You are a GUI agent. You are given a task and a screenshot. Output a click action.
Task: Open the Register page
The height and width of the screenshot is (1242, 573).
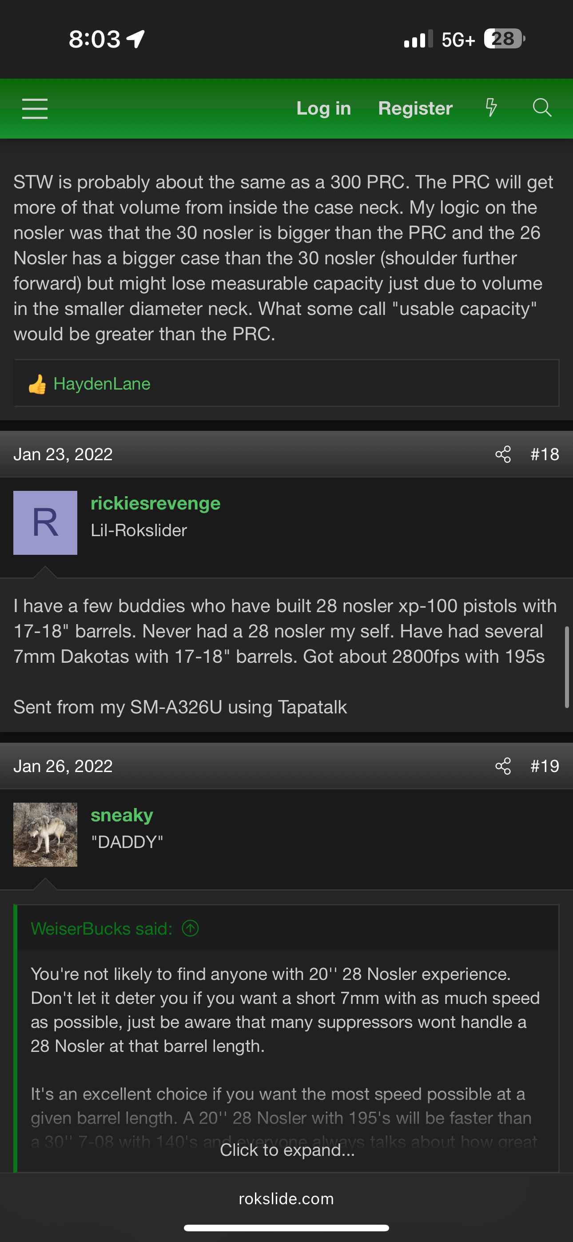(415, 108)
